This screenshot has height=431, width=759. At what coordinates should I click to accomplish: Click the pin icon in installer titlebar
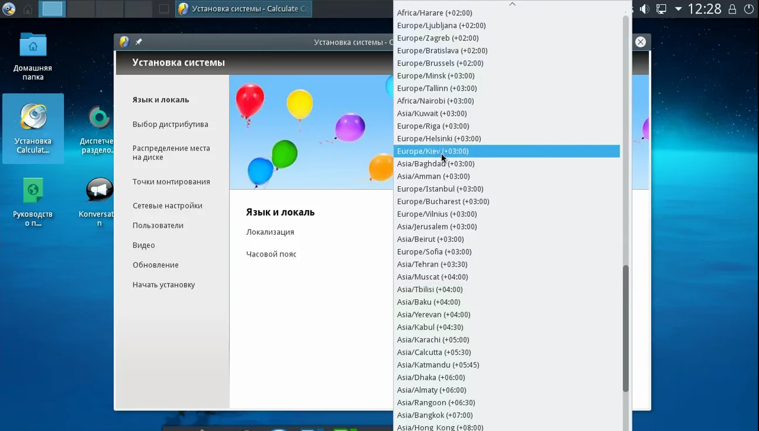[x=139, y=42]
